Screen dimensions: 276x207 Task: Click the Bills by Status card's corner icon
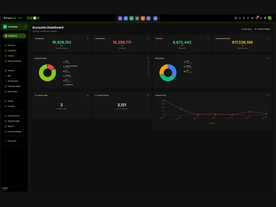(268, 59)
